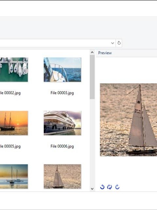Select the small sailboat thumbnail at bottom
This screenshot has width=157, height=210.
click(62, 176)
